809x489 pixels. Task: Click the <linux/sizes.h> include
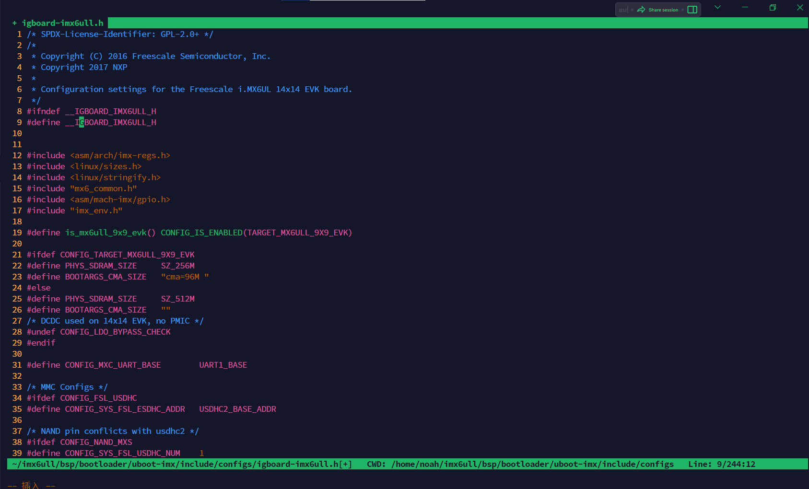(106, 166)
